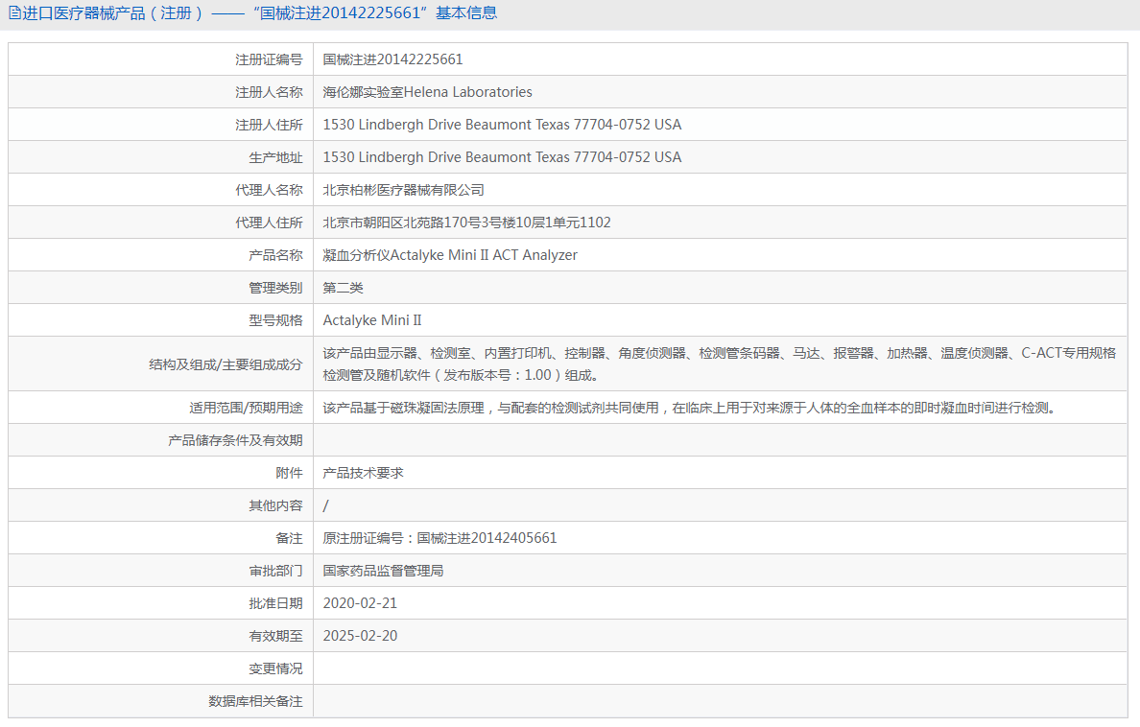Select the value 国械注进20142225661 in the 注册证编号 row
The image size is (1140, 727).
coord(392,59)
